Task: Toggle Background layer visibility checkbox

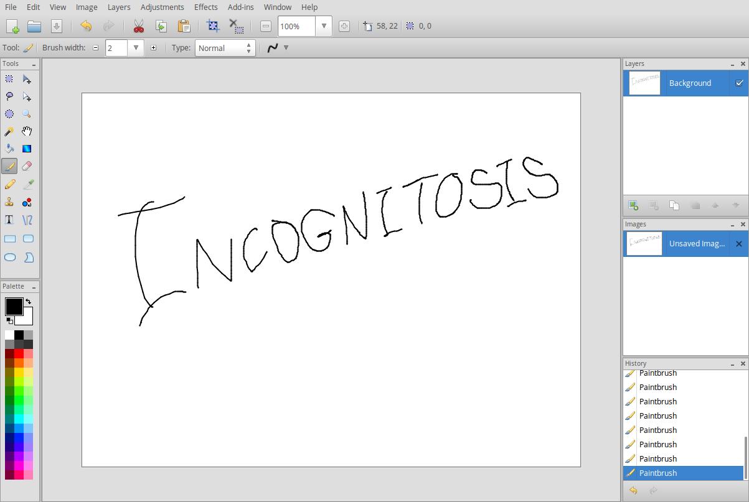Action: tap(739, 83)
